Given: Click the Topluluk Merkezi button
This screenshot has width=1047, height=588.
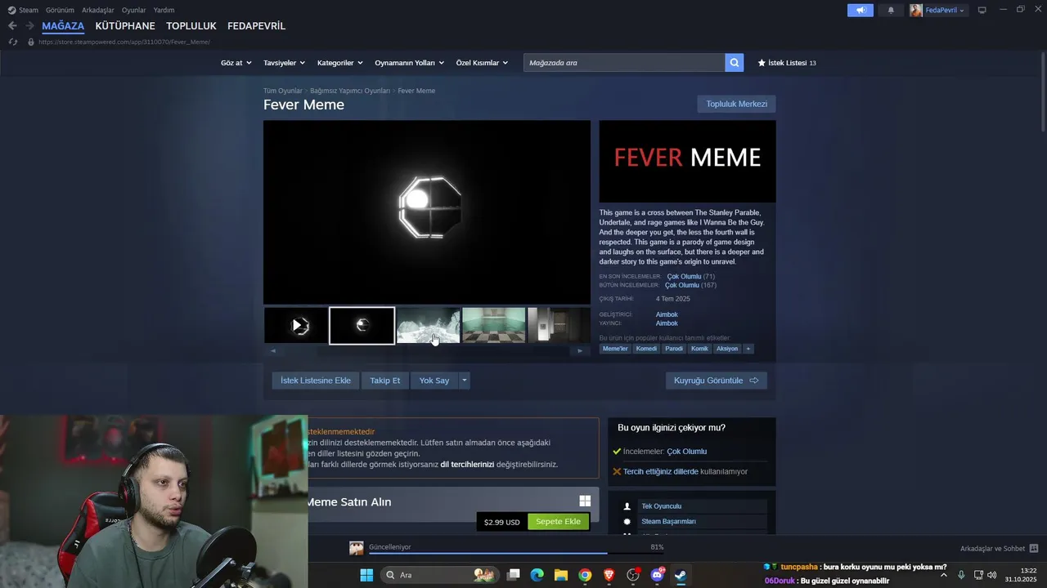Looking at the screenshot, I should coord(736,104).
